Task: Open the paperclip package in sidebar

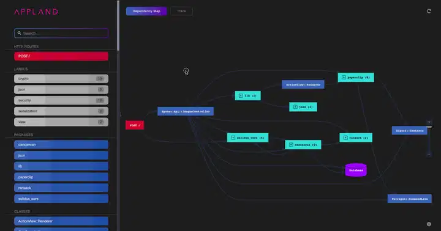Action: (x=61, y=177)
